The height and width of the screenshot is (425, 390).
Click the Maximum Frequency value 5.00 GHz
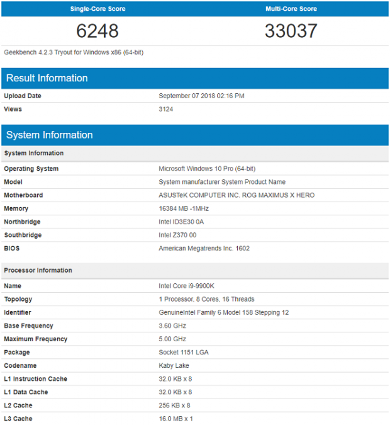click(172, 339)
